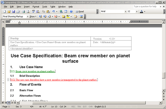Viewport: 166px width, 109px height.
Task: Switch to Normal view icon
Action: click(x=3, y=103)
